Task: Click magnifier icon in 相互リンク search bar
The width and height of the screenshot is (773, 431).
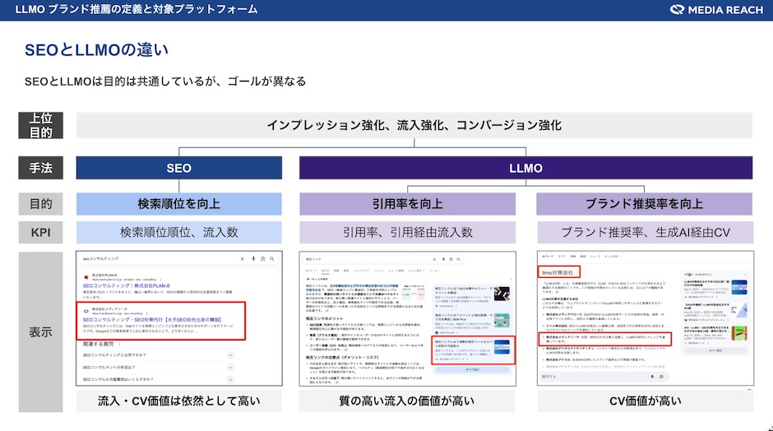Action: coord(458,259)
